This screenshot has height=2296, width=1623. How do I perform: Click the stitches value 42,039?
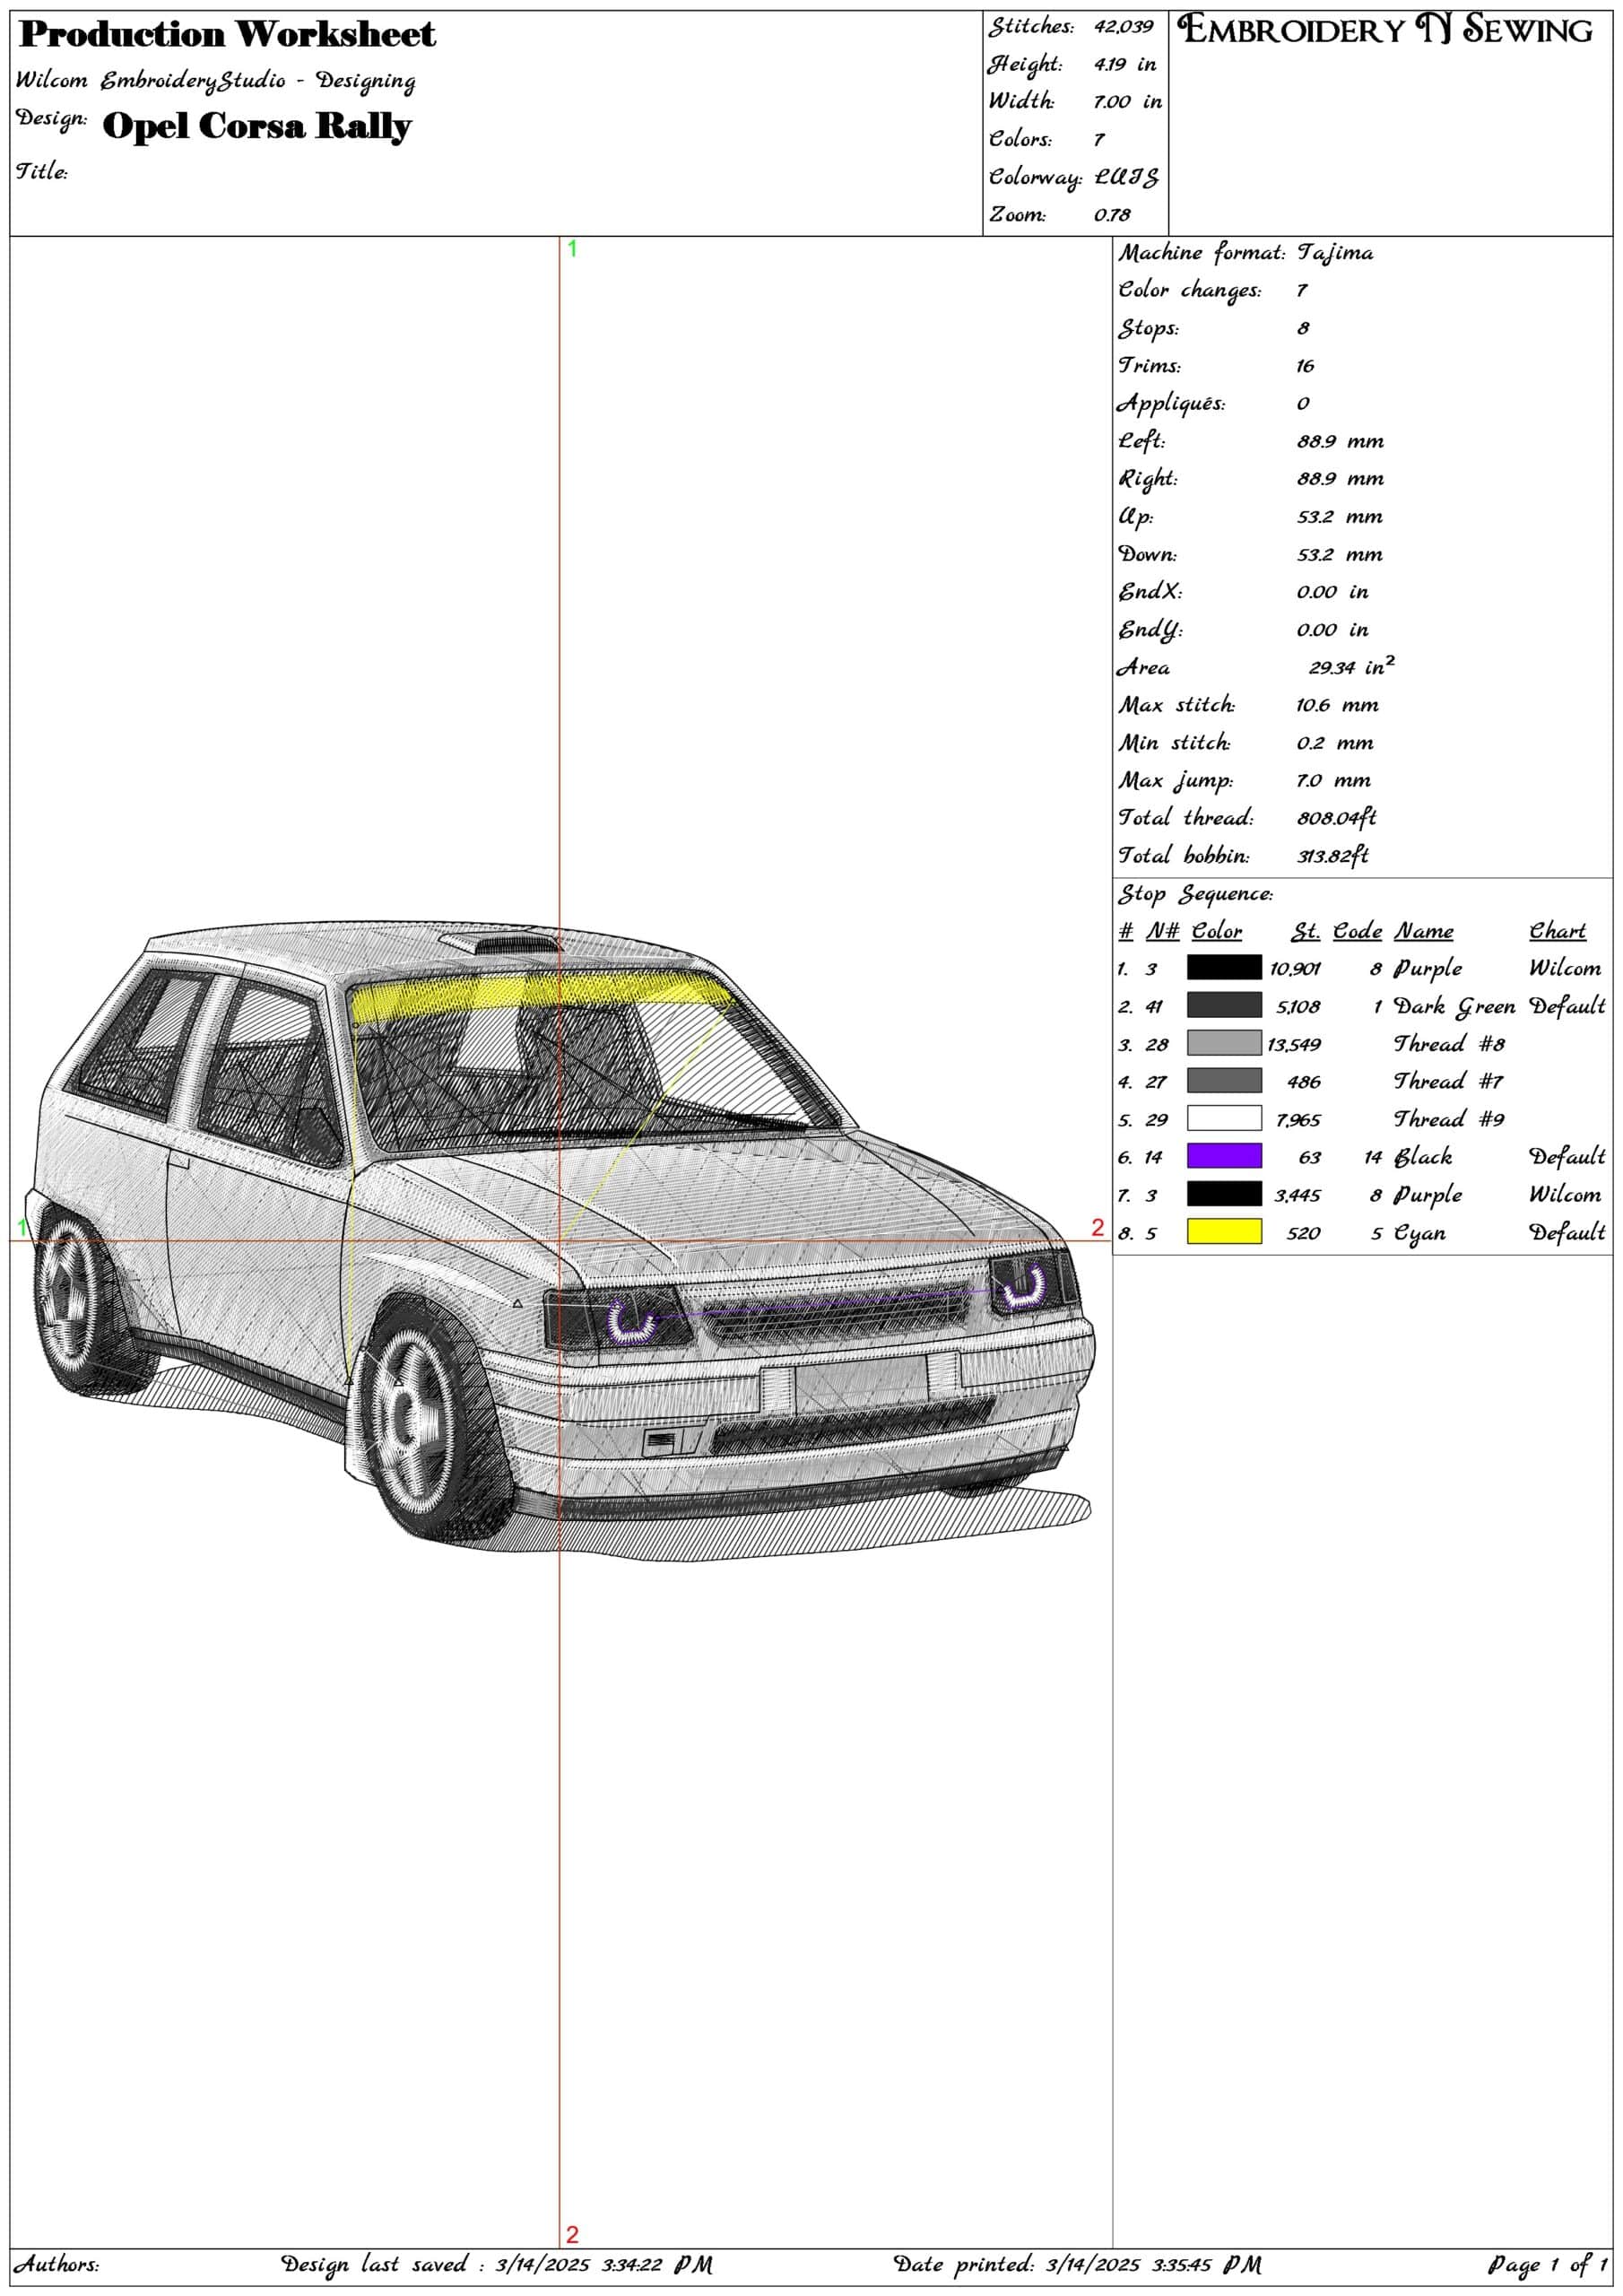tap(1123, 27)
